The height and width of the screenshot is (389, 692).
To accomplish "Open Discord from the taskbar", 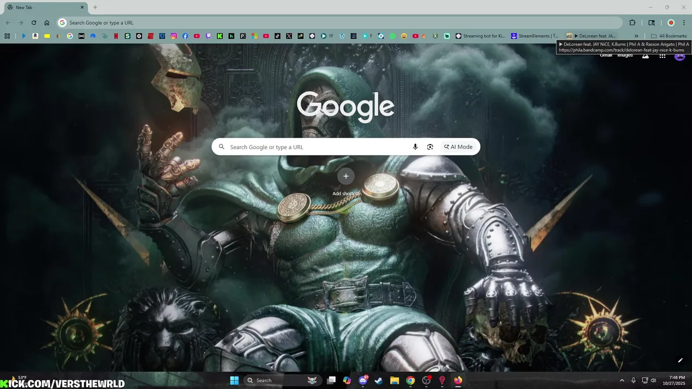I will (x=363, y=380).
